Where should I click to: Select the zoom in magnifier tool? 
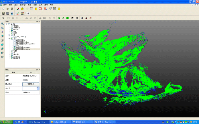(x=2, y=24)
